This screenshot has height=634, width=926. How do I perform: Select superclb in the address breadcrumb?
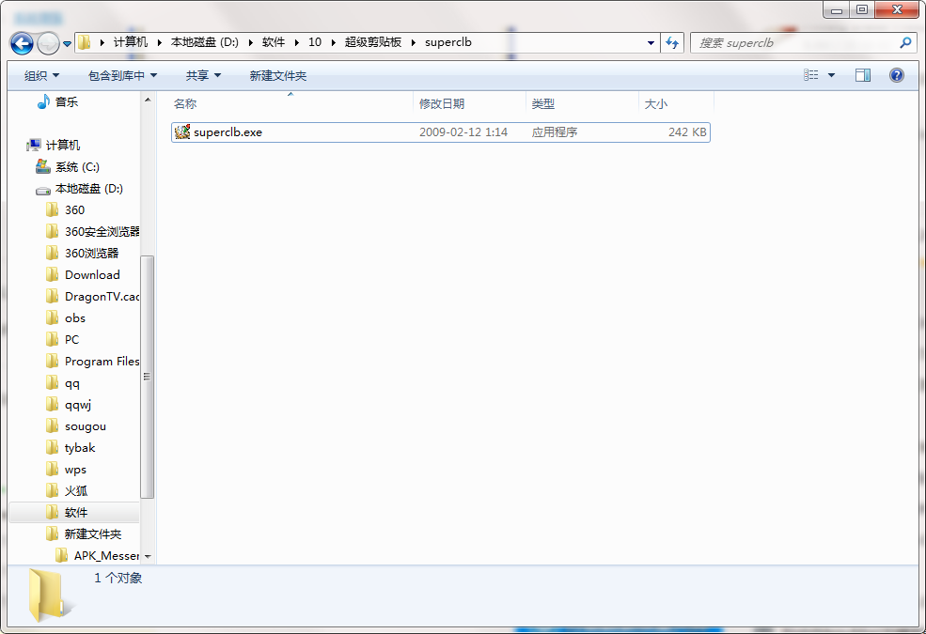tap(448, 42)
